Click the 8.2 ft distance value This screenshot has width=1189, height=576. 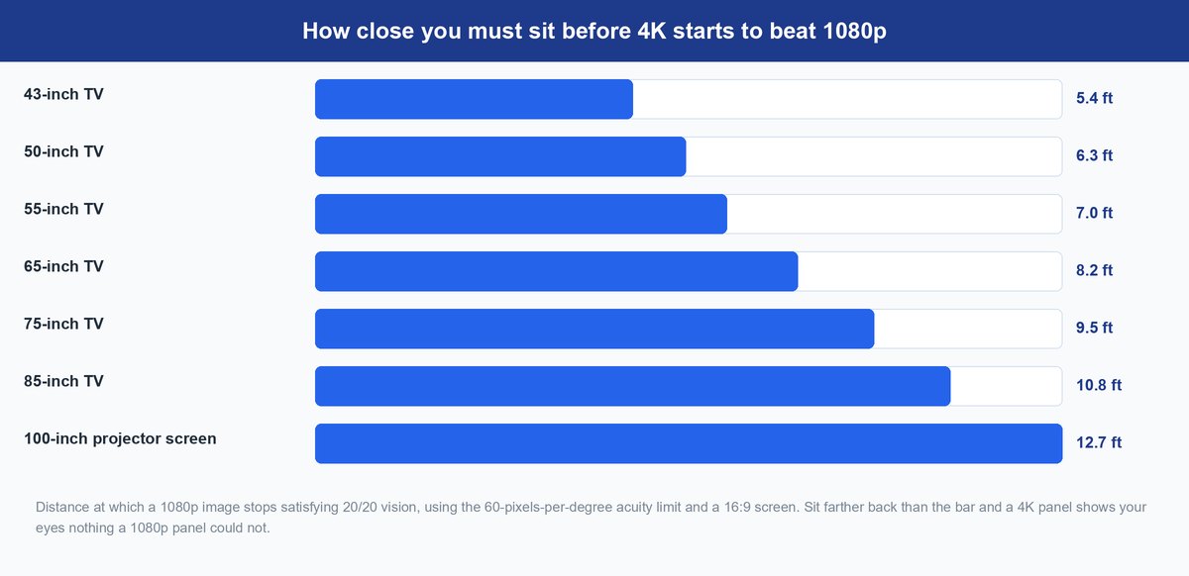click(1095, 271)
